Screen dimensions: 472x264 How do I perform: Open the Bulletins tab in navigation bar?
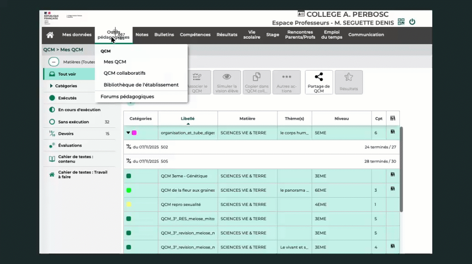pos(164,35)
